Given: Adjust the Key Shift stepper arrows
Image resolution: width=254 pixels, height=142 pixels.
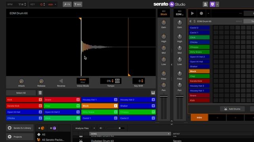Looking at the screenshot, I should 142,81.
